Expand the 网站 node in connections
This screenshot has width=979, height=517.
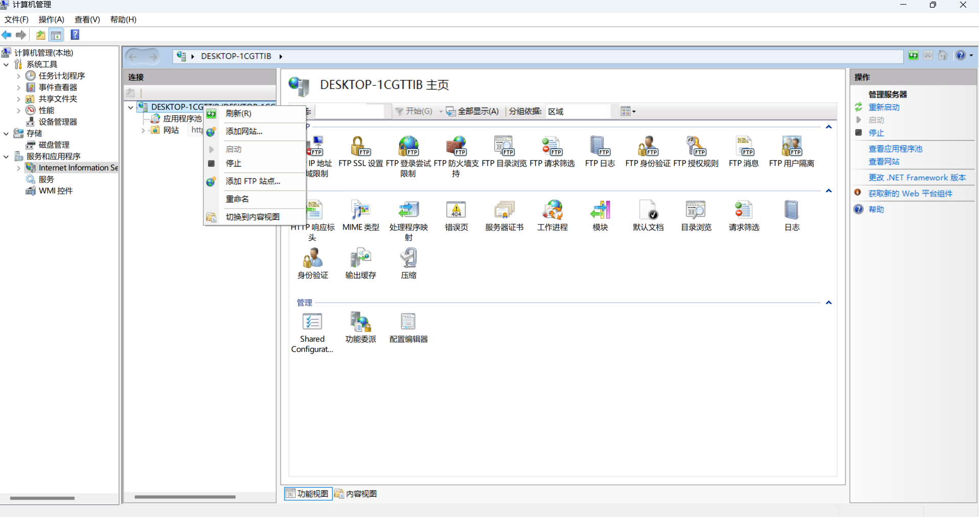coord(143,130)
